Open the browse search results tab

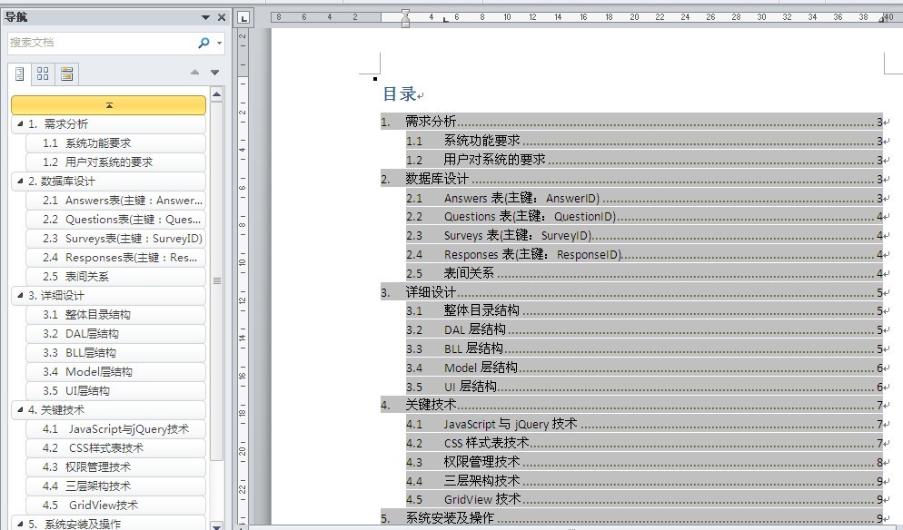pyautogui.click(x=66, y=74)
